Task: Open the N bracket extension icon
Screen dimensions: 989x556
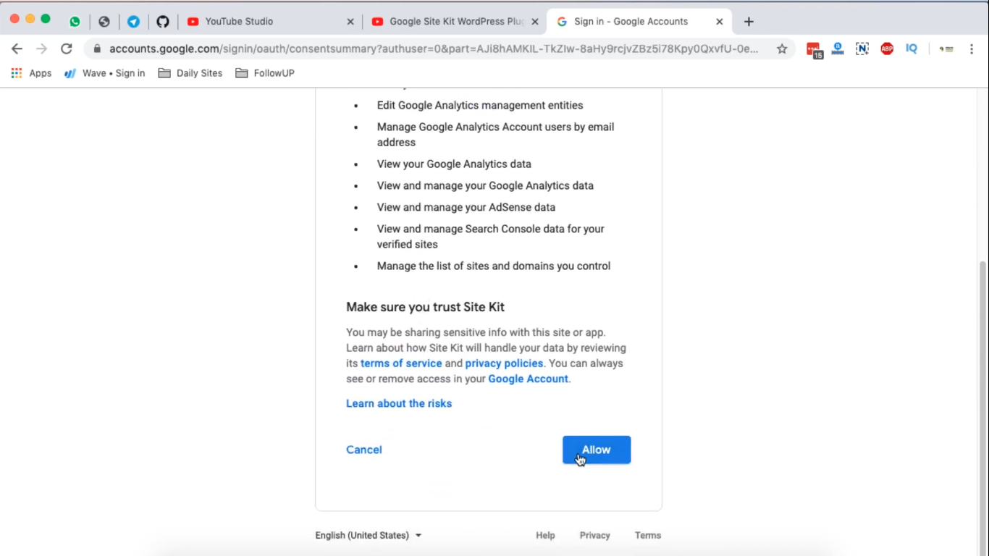Action: click(x=862, y=49)
